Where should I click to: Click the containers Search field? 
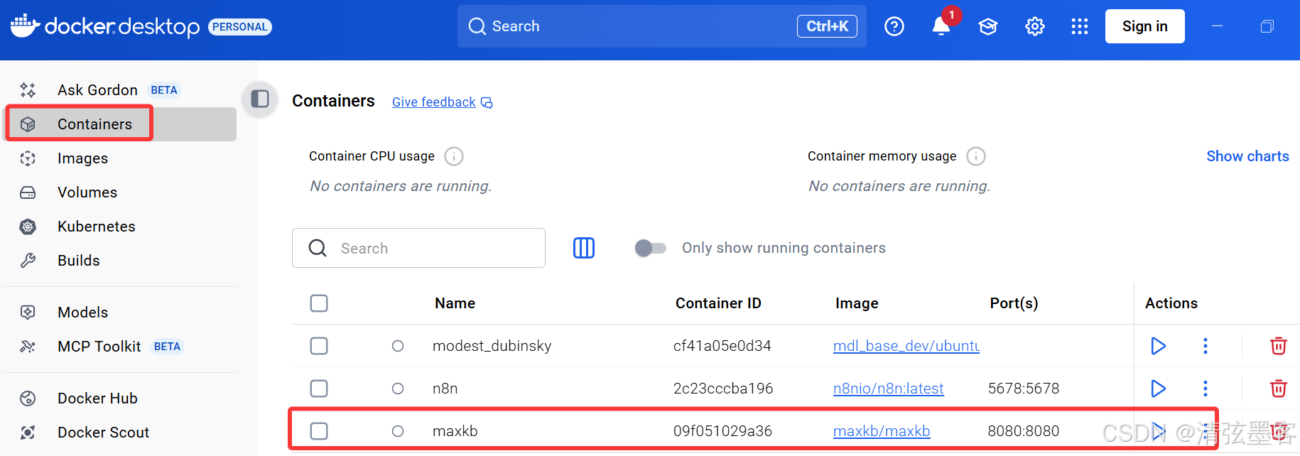pos(418,248)
